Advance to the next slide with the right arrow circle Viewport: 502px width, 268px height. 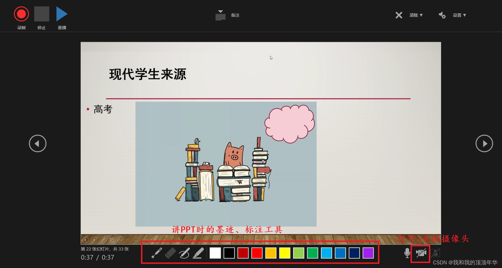[484, 143]
